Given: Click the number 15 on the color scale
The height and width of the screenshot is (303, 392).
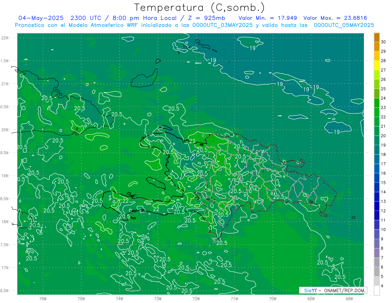Looking at the screenshot, I should coord(384,182).
